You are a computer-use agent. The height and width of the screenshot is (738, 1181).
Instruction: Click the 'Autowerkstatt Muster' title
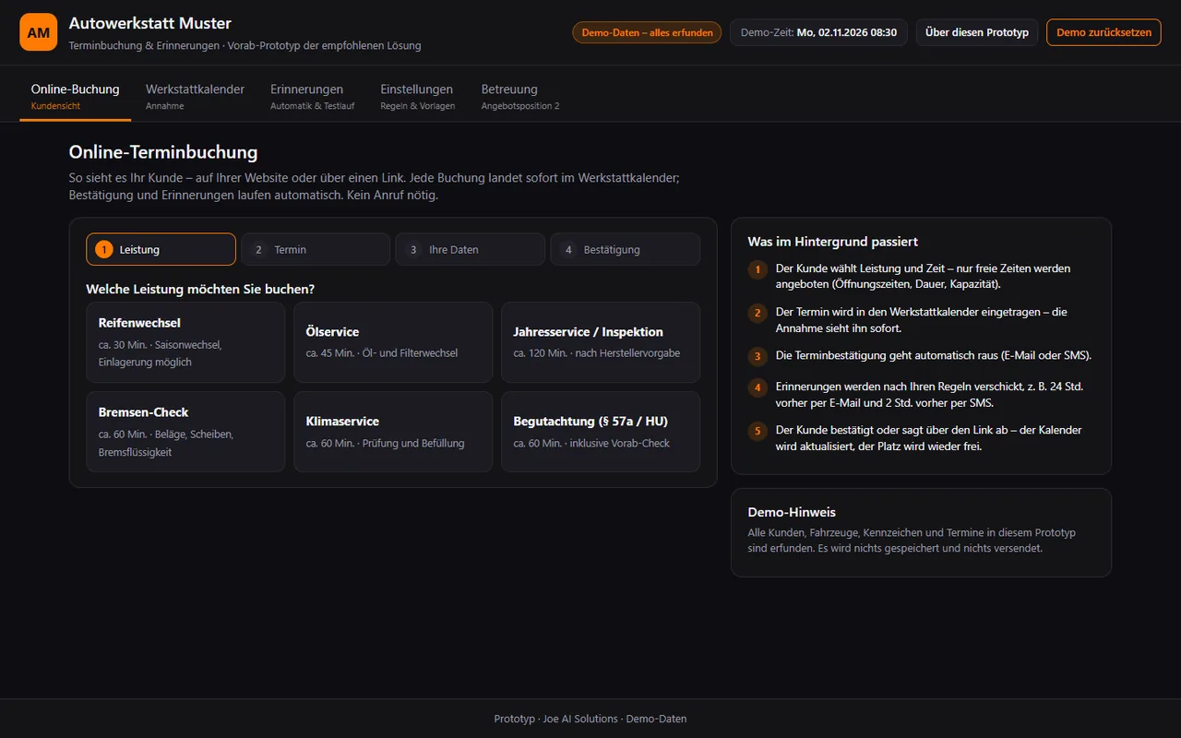(150, 23)
